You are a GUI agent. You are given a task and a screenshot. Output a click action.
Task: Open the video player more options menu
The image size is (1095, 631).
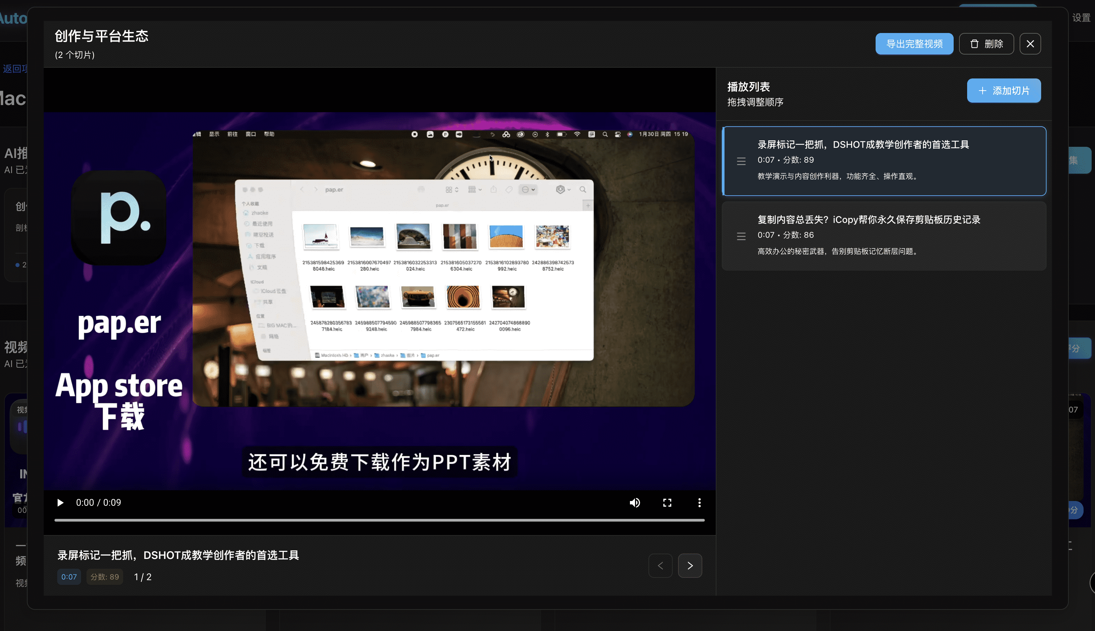[x=699, y=503]
